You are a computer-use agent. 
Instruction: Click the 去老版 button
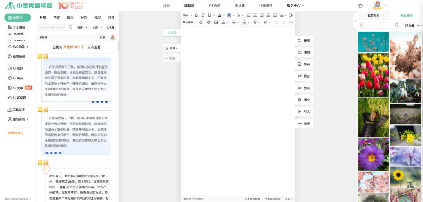172,32
